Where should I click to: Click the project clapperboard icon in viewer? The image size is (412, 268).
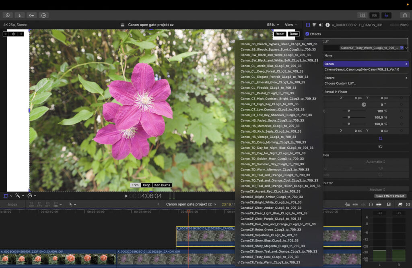pyautogui.click(x=122, y=25)
